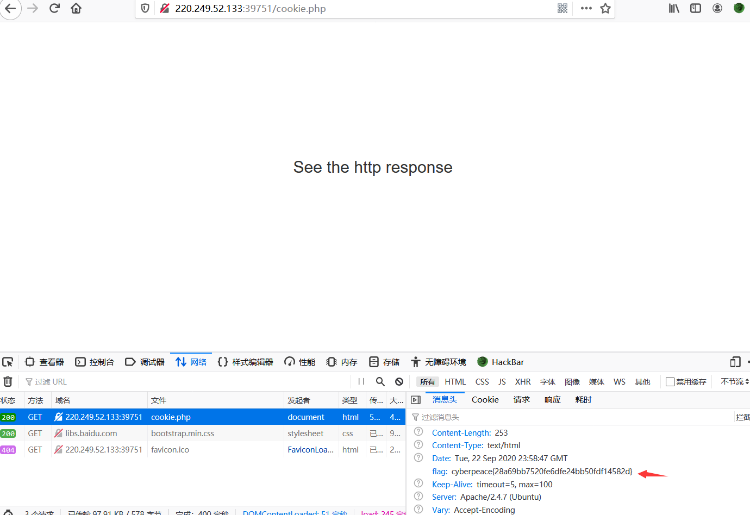Screen dimensions: 750x515
Task: Collapse the request details pane
Action: tap(416, 400)
